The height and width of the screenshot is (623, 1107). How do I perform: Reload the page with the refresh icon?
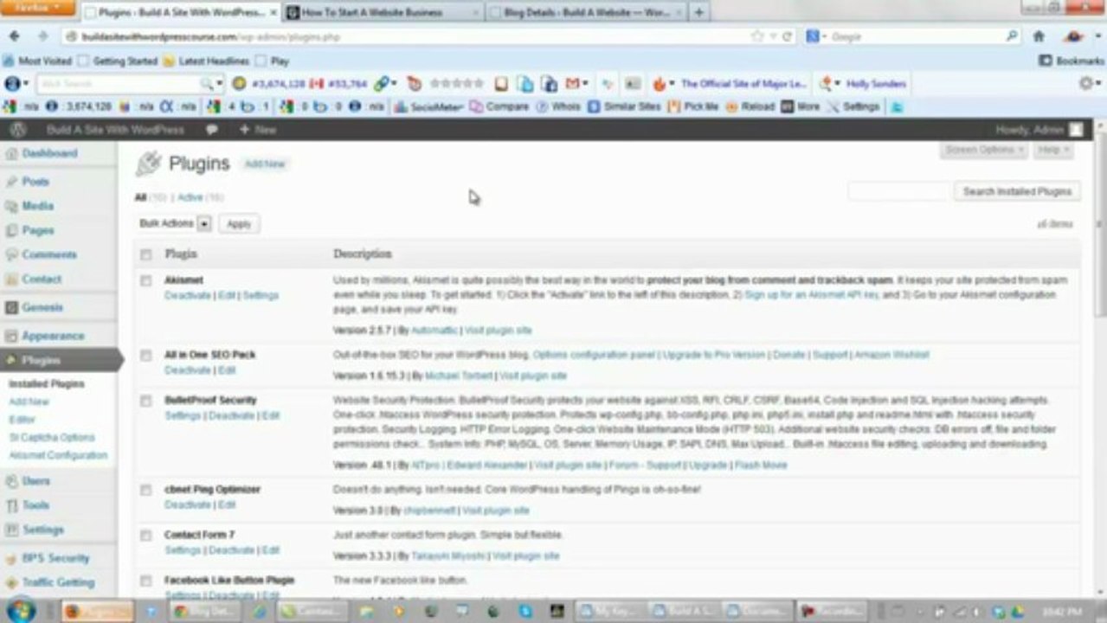(788, 36)
